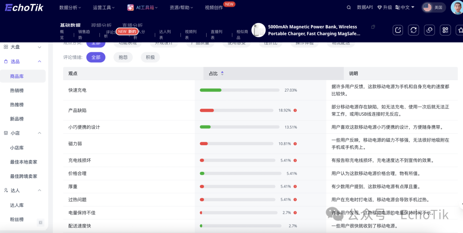Image resolution: width=463 pixels, height=233 pixels.
Task: Click the link chain icon button
Action: [429, 30]
